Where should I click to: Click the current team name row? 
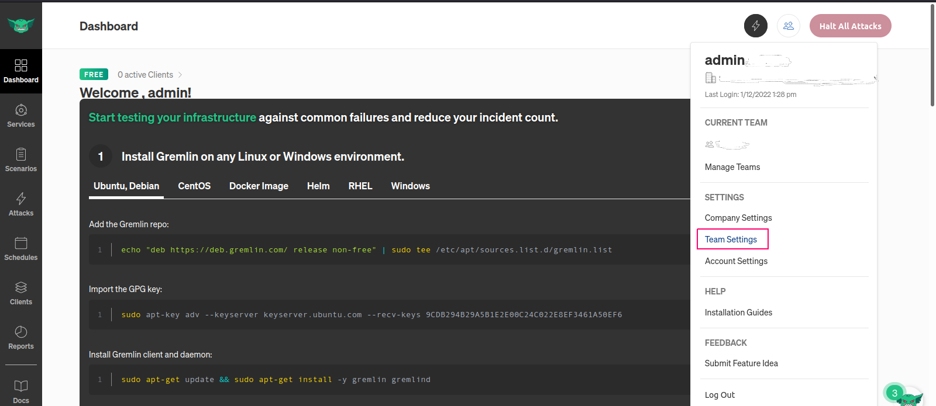(727, 144)
